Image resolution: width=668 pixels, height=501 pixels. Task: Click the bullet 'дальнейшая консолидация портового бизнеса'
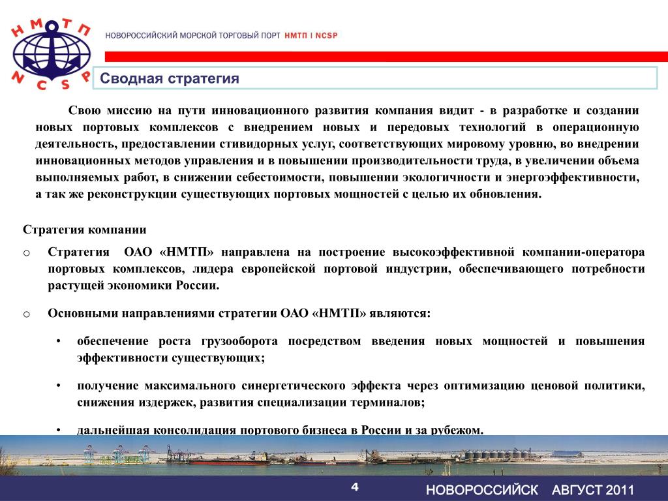pos(280,429)
